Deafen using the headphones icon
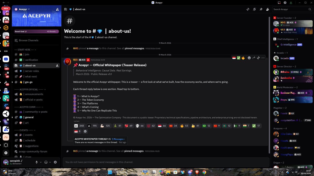The height and width of the screenshot is (176, 314). click(46, 162)
